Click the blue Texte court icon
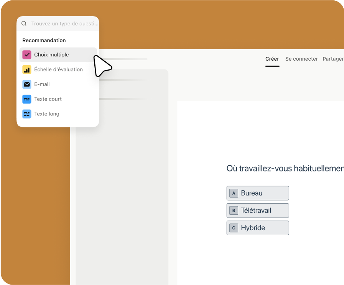Screen dimensions: 344x285 click(x=27, y=99)
